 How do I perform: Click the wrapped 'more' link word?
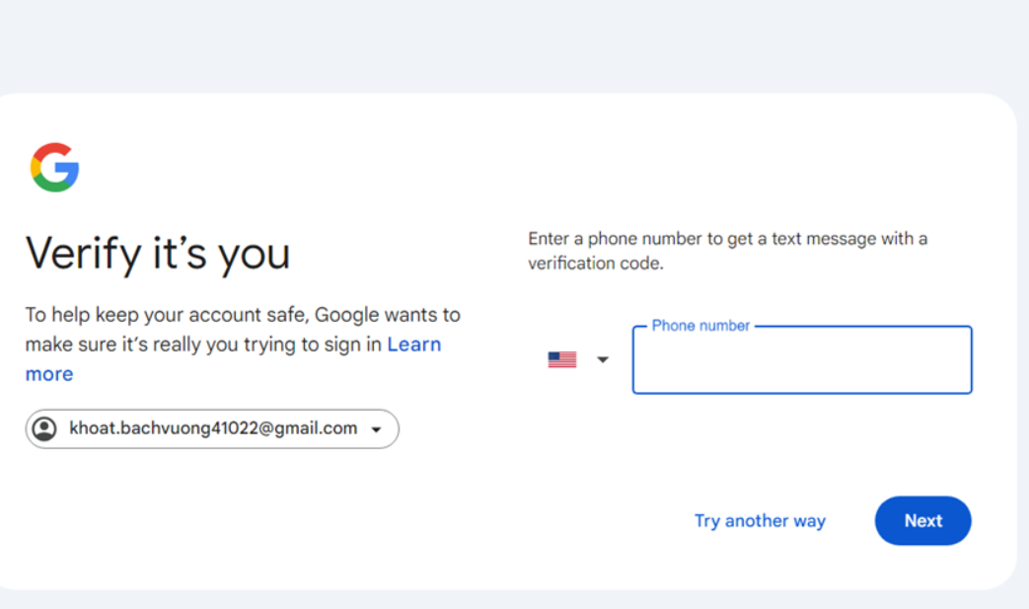(49, 374)
